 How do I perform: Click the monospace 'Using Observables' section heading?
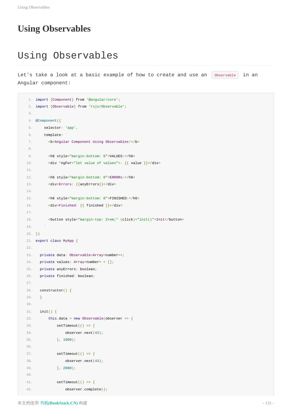coord(68,56)
